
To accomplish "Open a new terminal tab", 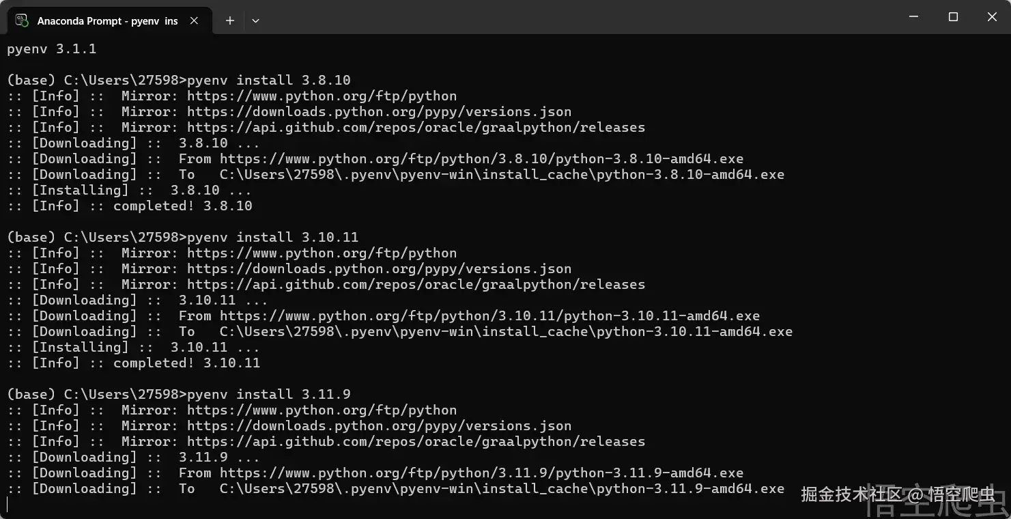I will tap(230, 20).
